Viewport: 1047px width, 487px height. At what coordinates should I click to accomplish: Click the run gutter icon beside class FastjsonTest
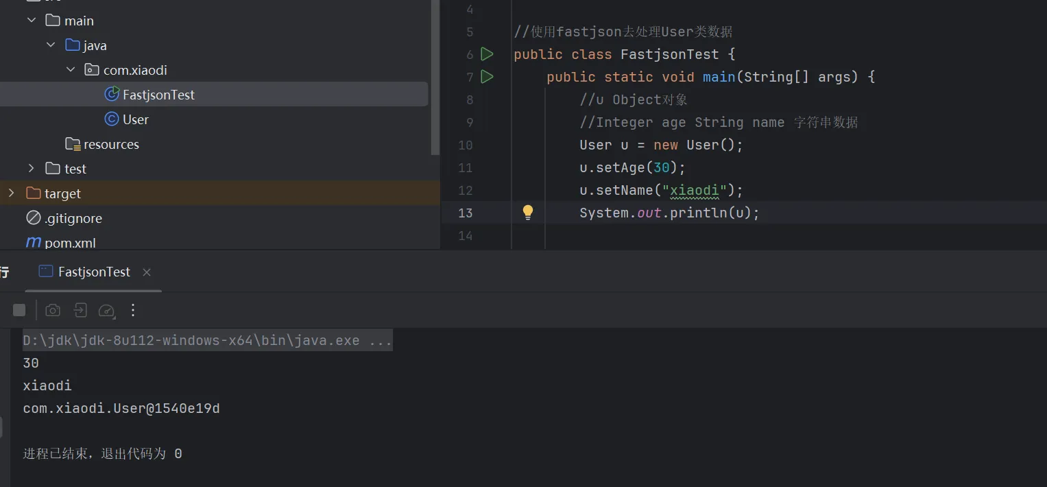487,54
